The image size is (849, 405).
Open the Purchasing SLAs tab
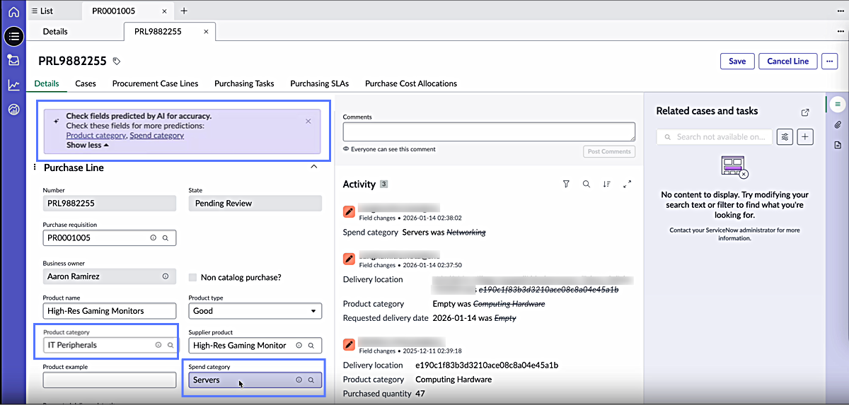coord(319,83)
